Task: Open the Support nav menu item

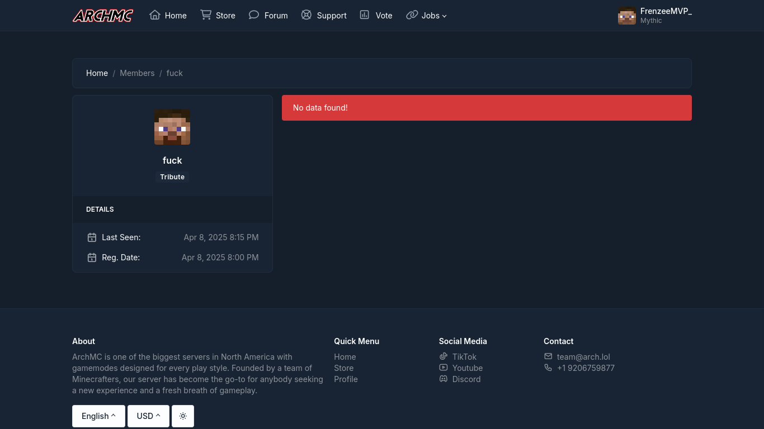Action: tap(324, 16)
